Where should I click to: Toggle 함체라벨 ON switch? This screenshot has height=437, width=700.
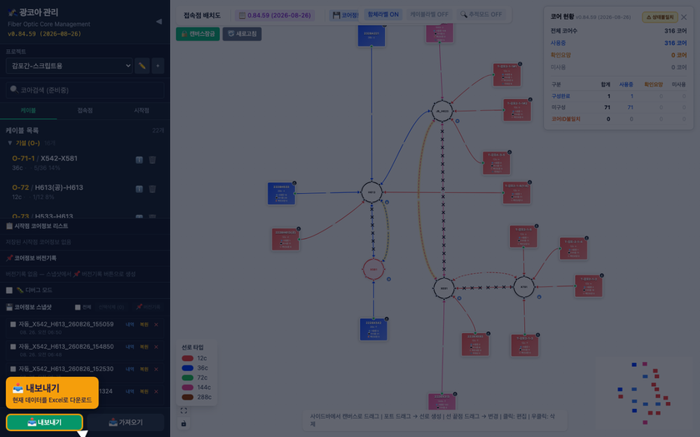pos(383,15)
